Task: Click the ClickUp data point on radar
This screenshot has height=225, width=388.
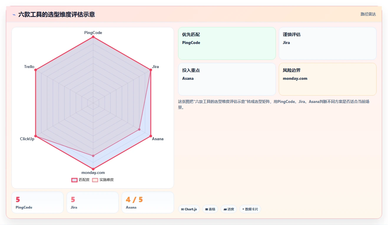Action: pos(36,136)
